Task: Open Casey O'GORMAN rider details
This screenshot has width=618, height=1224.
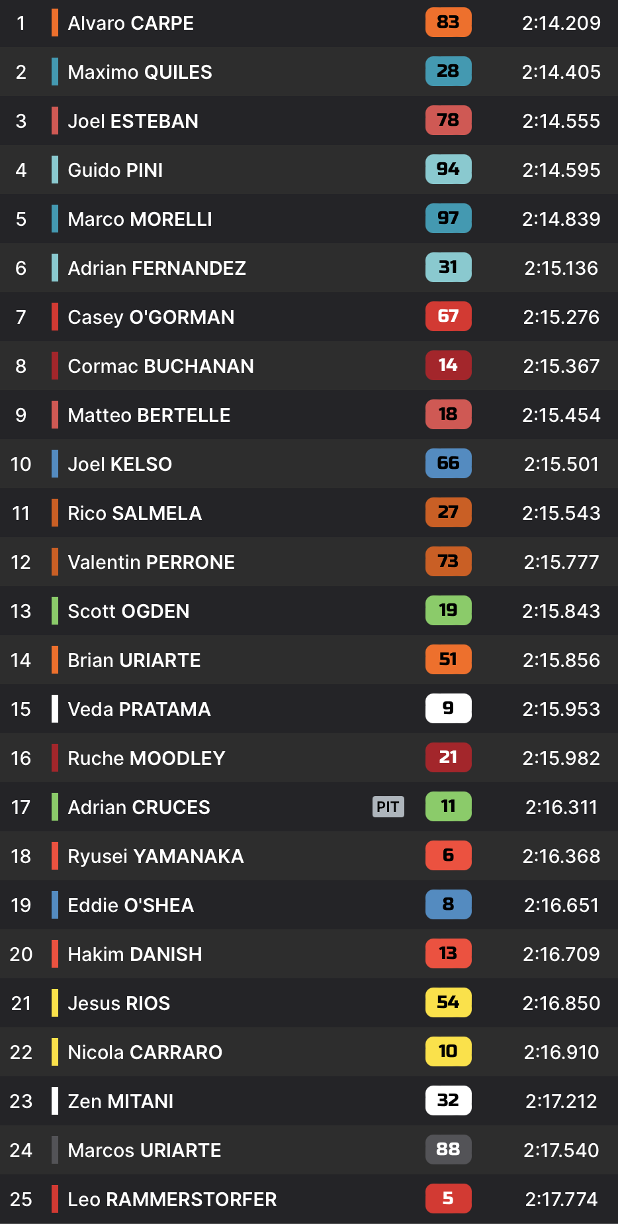Action: click(x=151, y=317)
